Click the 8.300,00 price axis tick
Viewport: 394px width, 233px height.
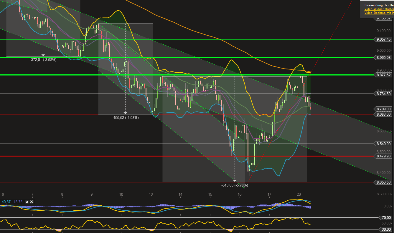click(384, 194)
